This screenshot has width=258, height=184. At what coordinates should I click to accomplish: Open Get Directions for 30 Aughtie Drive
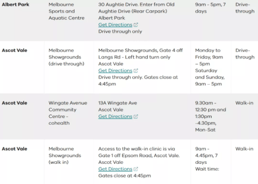coord(115,25)
